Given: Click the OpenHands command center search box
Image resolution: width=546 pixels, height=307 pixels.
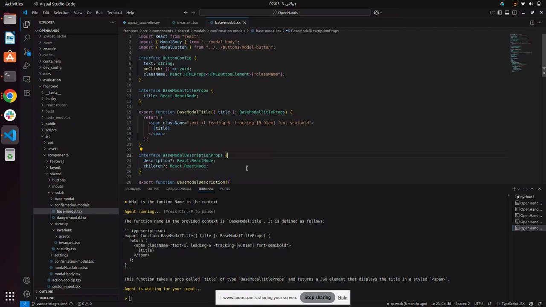Looking at the screenshot, I should click(x=285, y=13).
